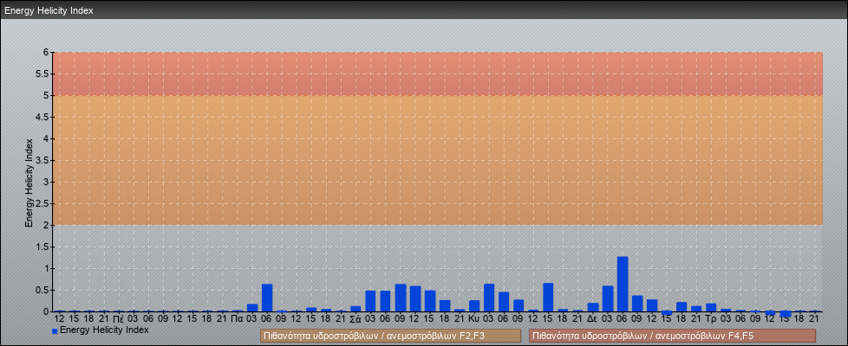Toggle the F2,F3 waterspout probability legend entry

click(390, 336)
